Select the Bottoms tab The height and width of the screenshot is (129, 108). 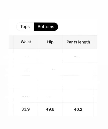pyautogui.click(x=46, y=27)
